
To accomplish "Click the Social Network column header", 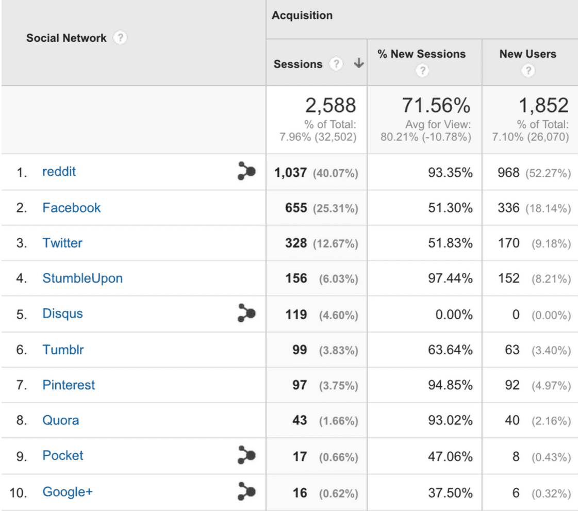I will (67, 38).
